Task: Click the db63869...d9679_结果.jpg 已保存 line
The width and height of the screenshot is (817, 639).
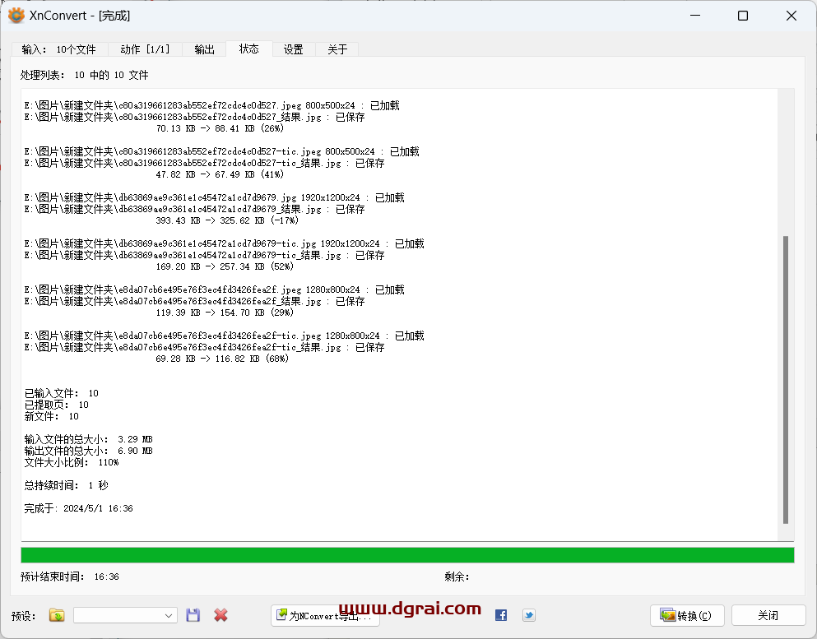Action: coord(194,210)
